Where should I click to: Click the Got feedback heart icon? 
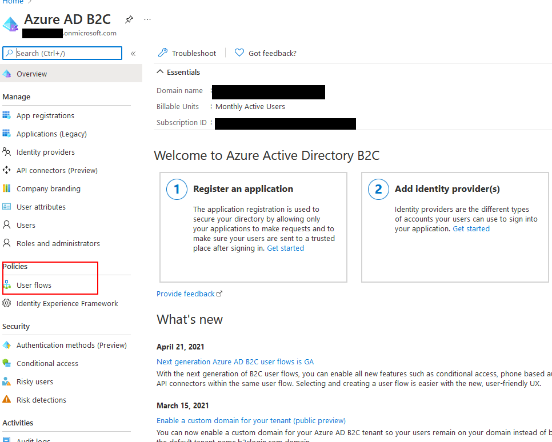tap(239, 53)
